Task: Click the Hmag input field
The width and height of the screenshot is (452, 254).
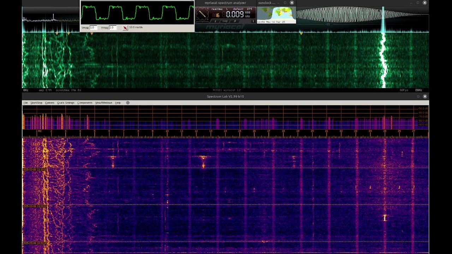Action: pos(113,28)
